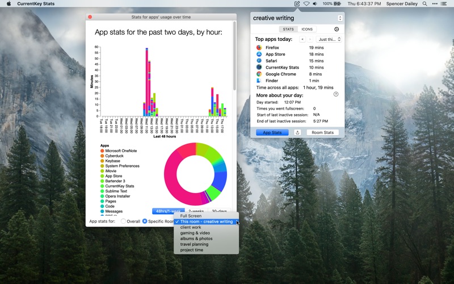Open the three-dot overflow menu bar icon
This screenshot has height=284, width=454.
pyautogui.click(x=435, y=4)
